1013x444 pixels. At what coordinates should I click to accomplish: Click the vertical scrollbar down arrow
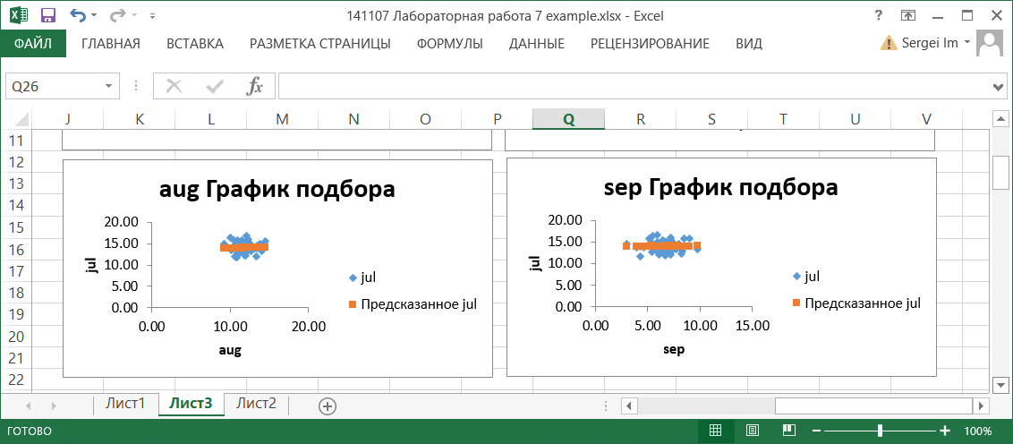click(x=1000, y=385)
